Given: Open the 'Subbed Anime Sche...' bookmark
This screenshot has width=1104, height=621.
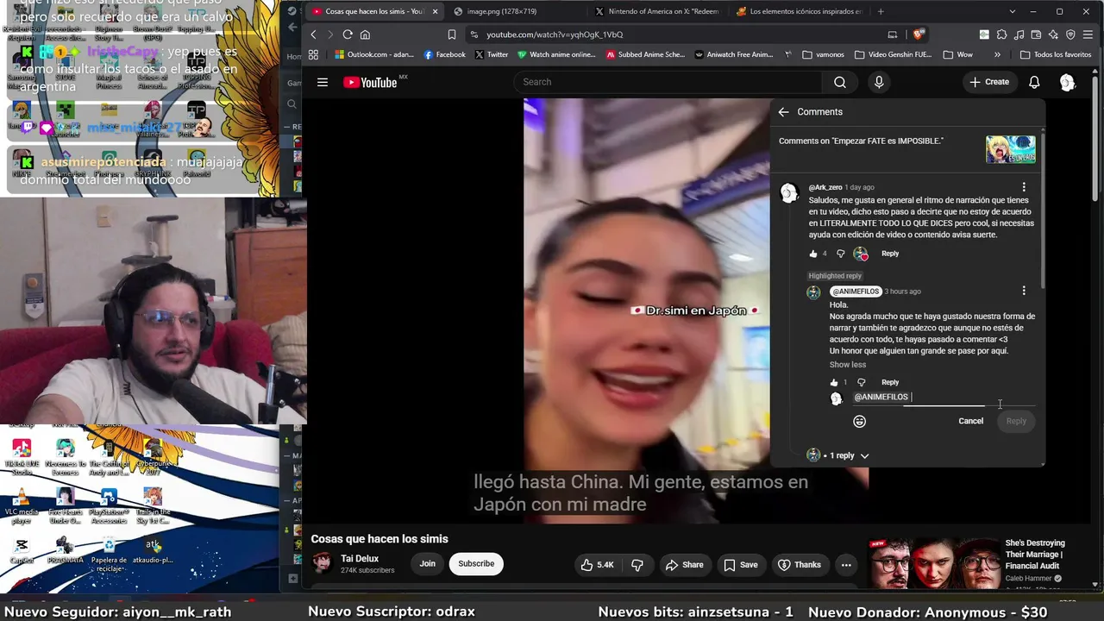Looking at the screenshot, I should [x=645, y=54].
